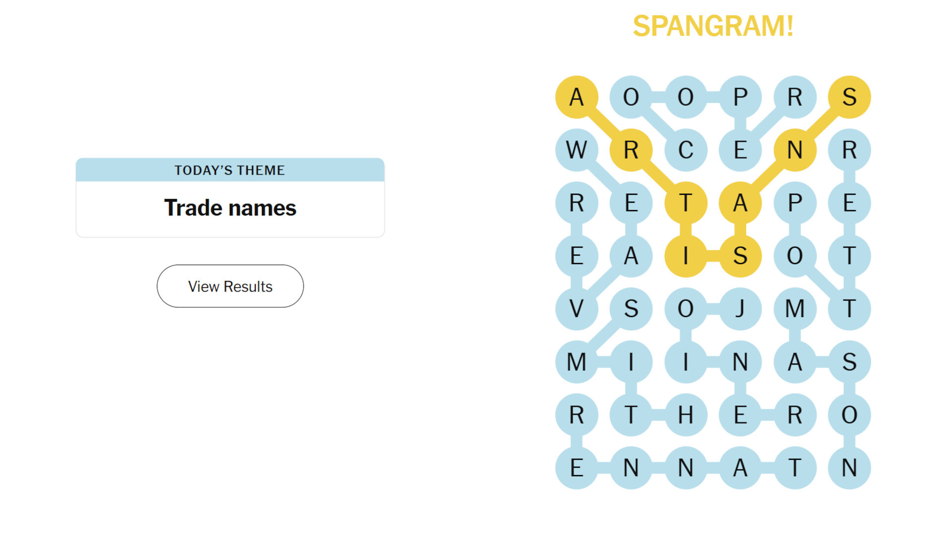
Task: Select the yellow N spangram tile
Action: [x=795, y=150]
